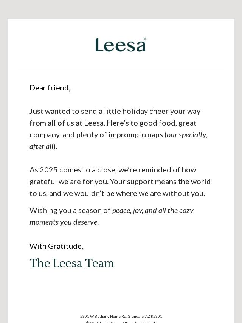The width and height of the screenshot is (242, 323).
Task: Click the Leesa logo at the top
Action: coord(120,45)
